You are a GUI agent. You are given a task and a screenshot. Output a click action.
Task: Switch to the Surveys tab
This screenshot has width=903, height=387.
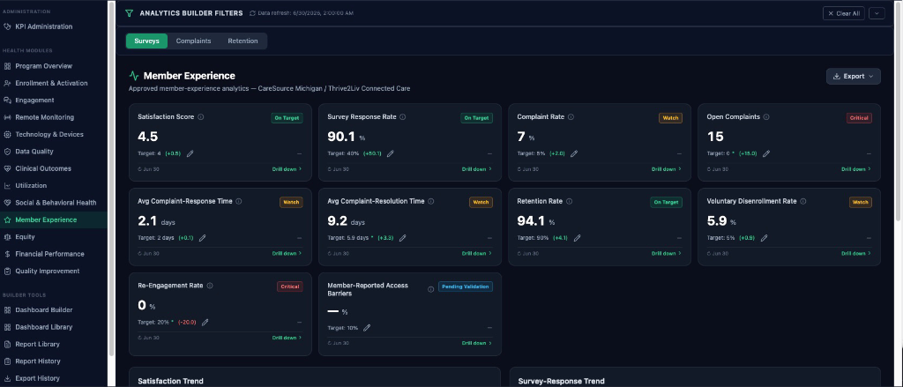pyautogui.click(x=147, y=41)
